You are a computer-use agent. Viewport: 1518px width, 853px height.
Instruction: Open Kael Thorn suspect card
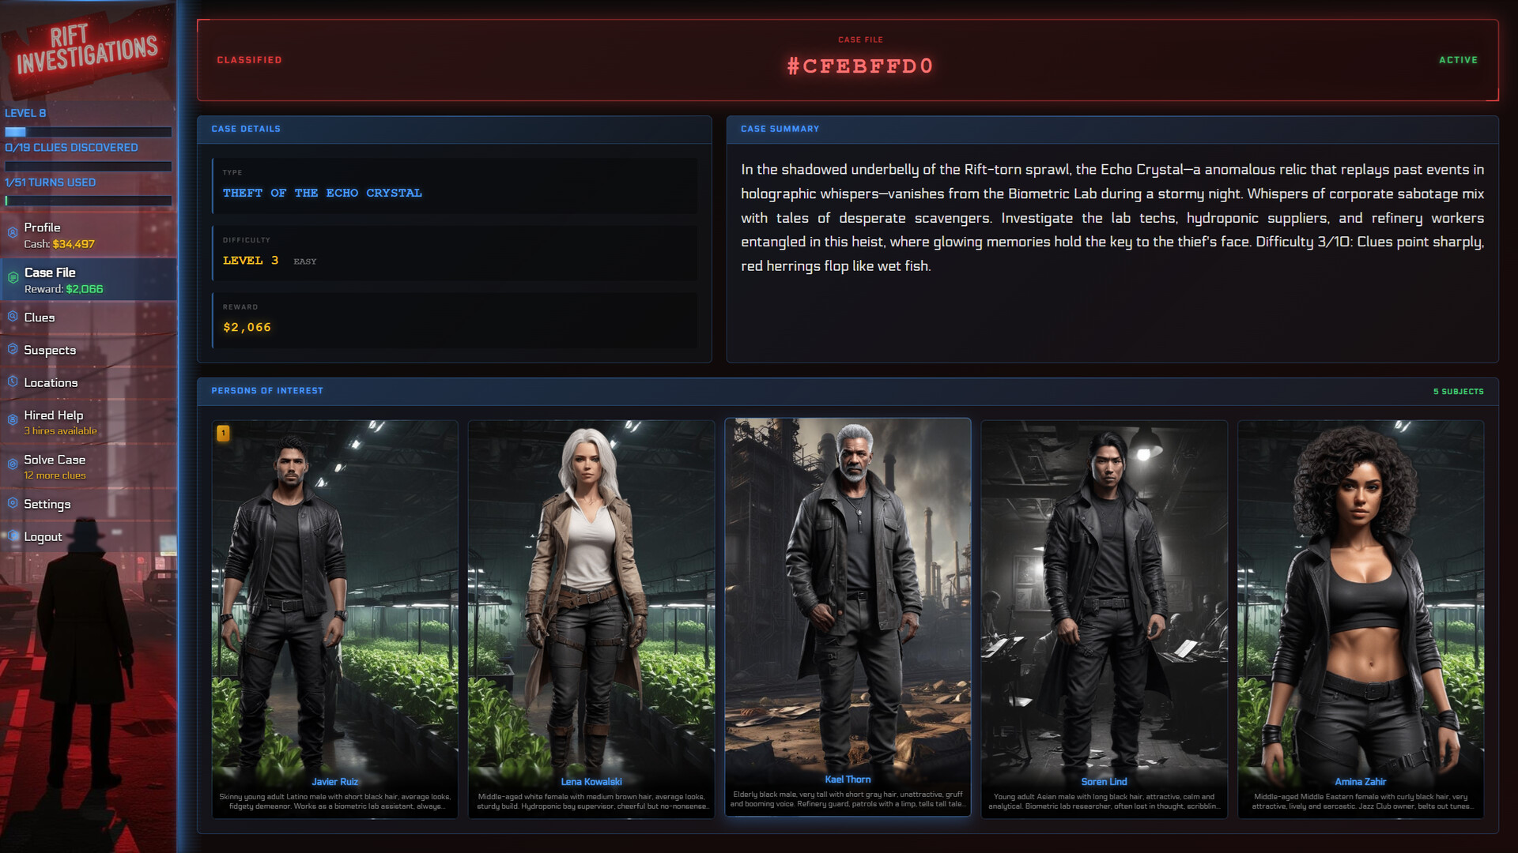(848, 600)
